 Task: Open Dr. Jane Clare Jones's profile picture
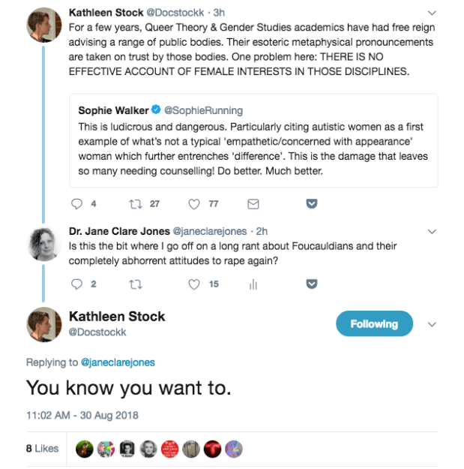tap(43, 244)
